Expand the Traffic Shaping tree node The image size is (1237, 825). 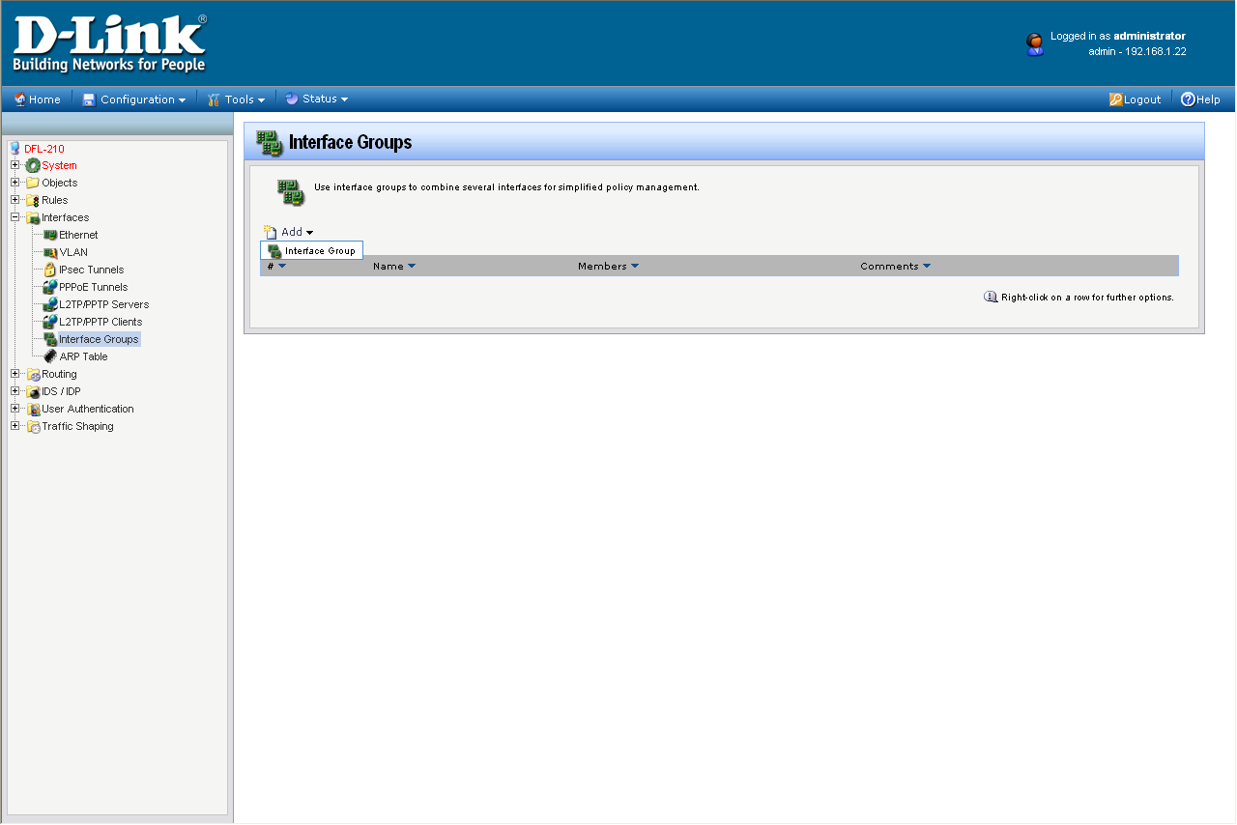click(x=14, y=426)
